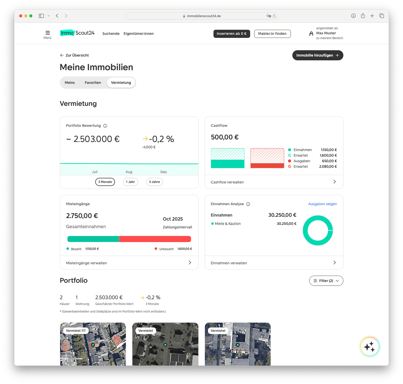Select the 1 Jahr time range
The height and width of the screenshot is (384, 403).
(130, 182)
